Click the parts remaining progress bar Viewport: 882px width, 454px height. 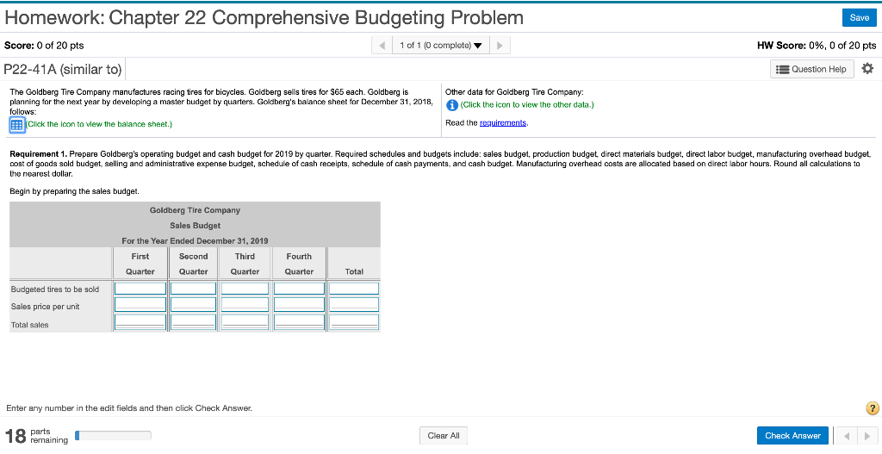113,435
